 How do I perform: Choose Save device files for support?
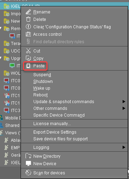[x=61, y=139]
